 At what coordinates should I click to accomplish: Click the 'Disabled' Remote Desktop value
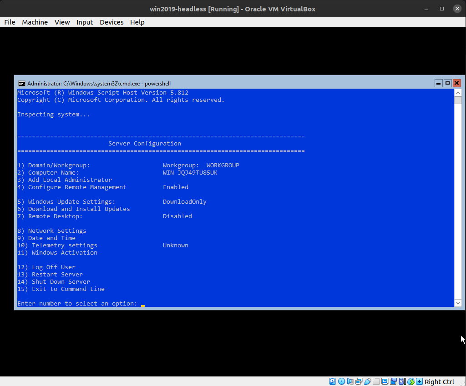177,216
